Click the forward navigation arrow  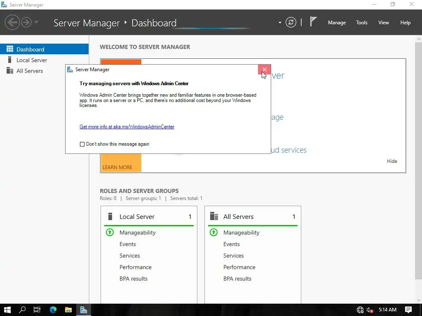pyautogui.click(x=26, y=22)
